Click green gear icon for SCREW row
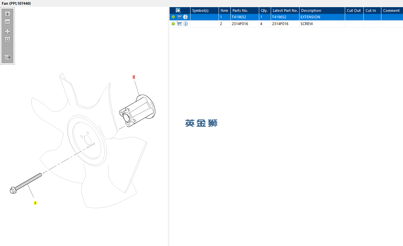Viewport: 403px width, 246px height. pyautogui.click(x=173, y=24)
